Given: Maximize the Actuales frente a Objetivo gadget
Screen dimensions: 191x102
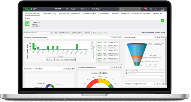Looking at the screenshot, I should click(119, 68).
